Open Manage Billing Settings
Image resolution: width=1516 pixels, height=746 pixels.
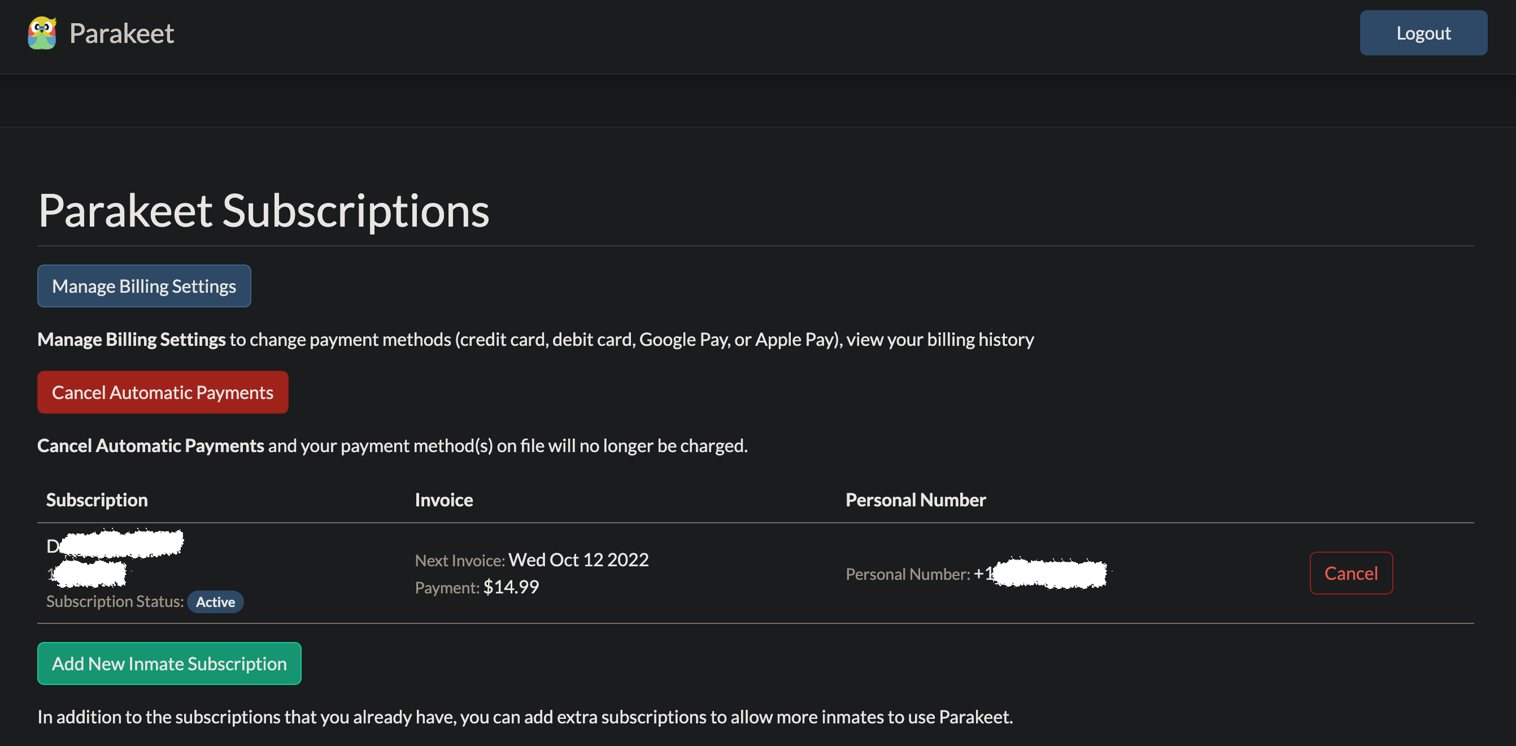point(144,285)
